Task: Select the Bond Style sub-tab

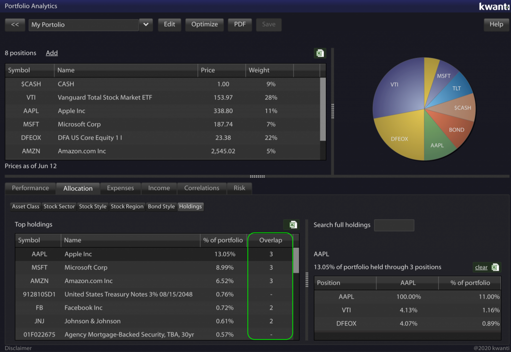Action: tap(161, 206)
